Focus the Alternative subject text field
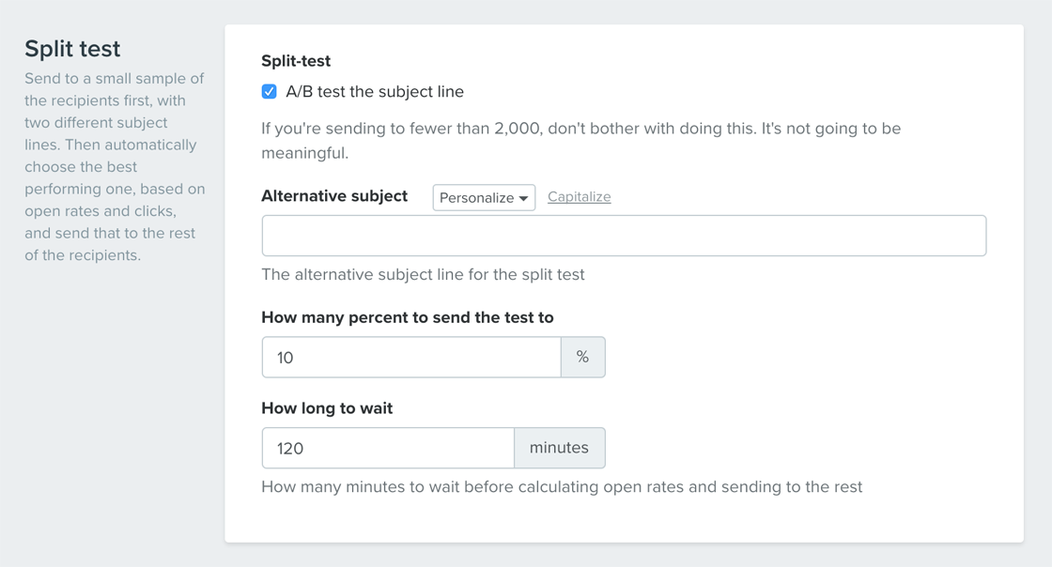This screenshot has width=1052, height=567. pyautogui.click(x=624, y=236)
